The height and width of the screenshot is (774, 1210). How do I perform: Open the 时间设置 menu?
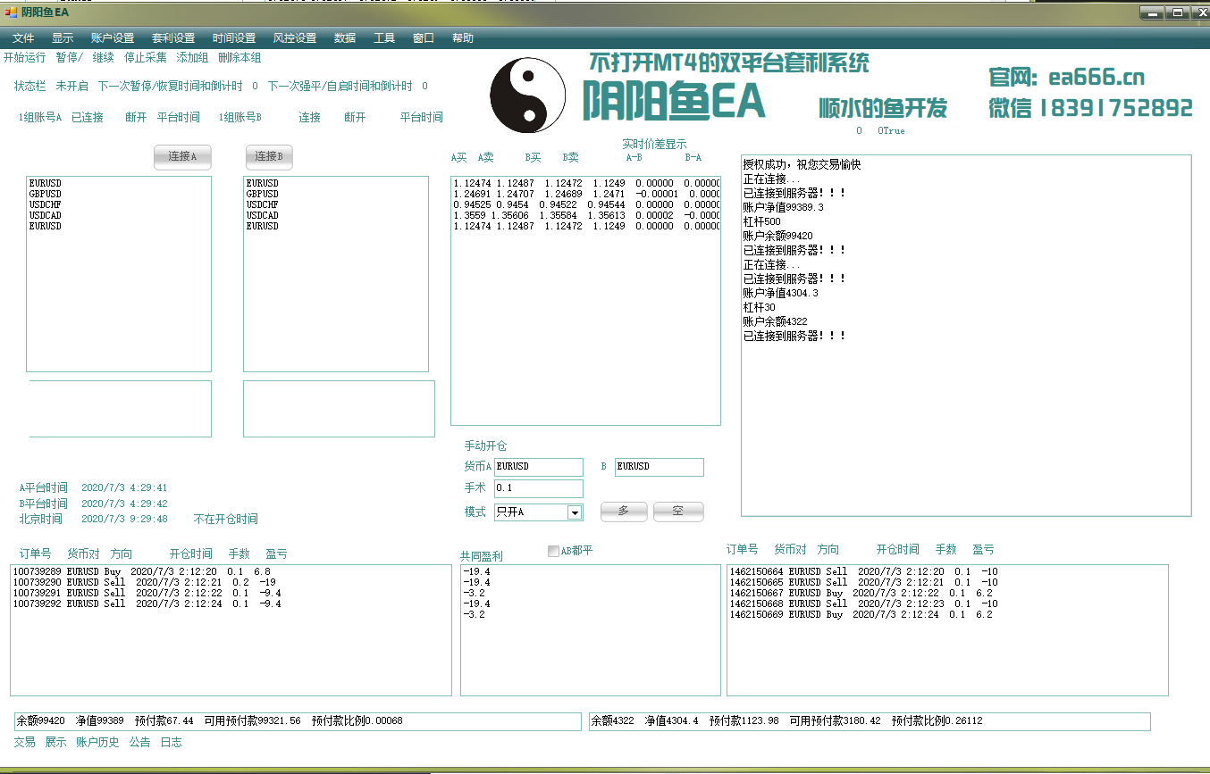click(234, 38)
